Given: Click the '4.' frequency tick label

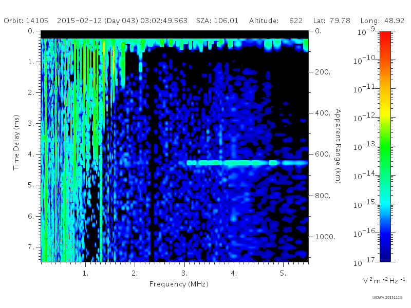Looking at the screenshot, I should coord(234,274).
